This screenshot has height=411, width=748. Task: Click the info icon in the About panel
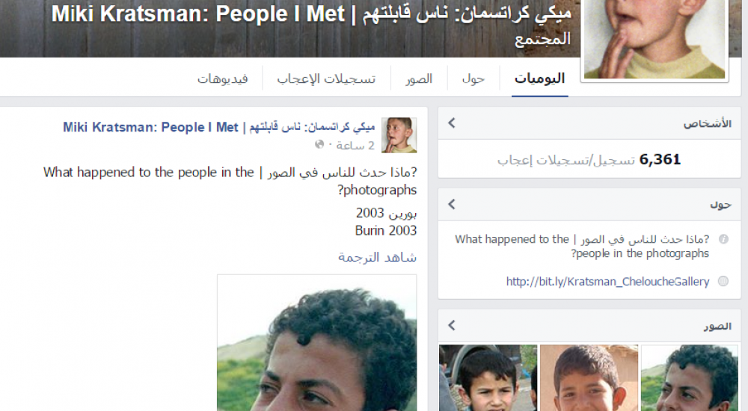[723, 239]
